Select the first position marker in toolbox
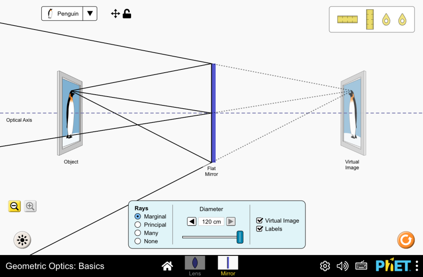This screenshot has width=423, height=277. pos(386,19)
